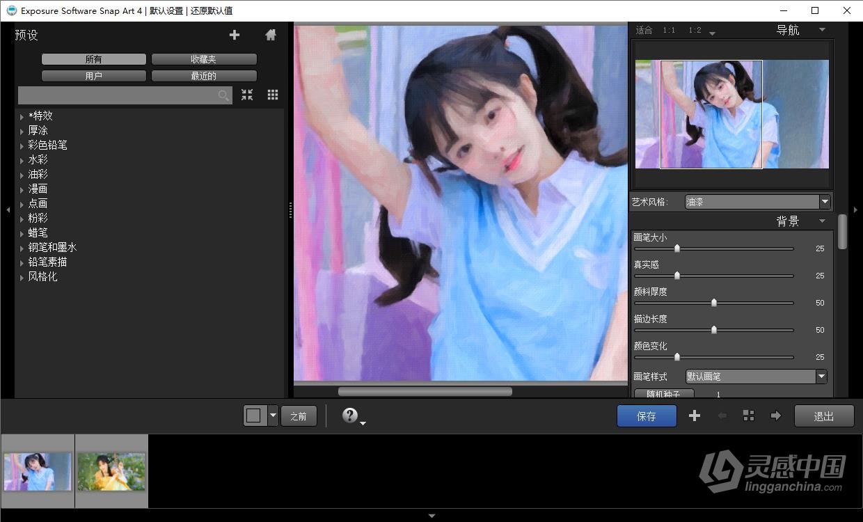Expand the 油彩 preset category
This screenshot has height=522, width=863.
(22, 175)
